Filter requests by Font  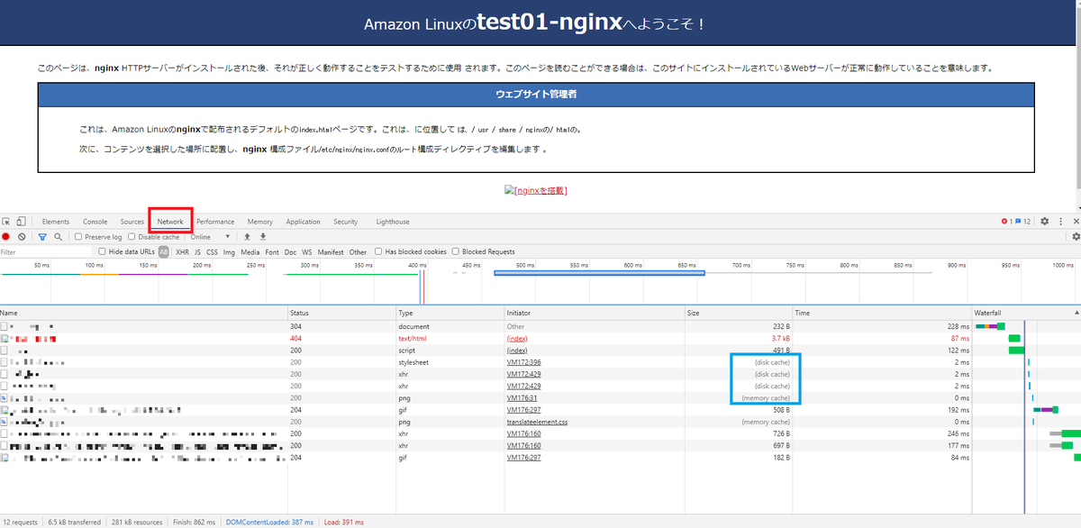(272, 252)
